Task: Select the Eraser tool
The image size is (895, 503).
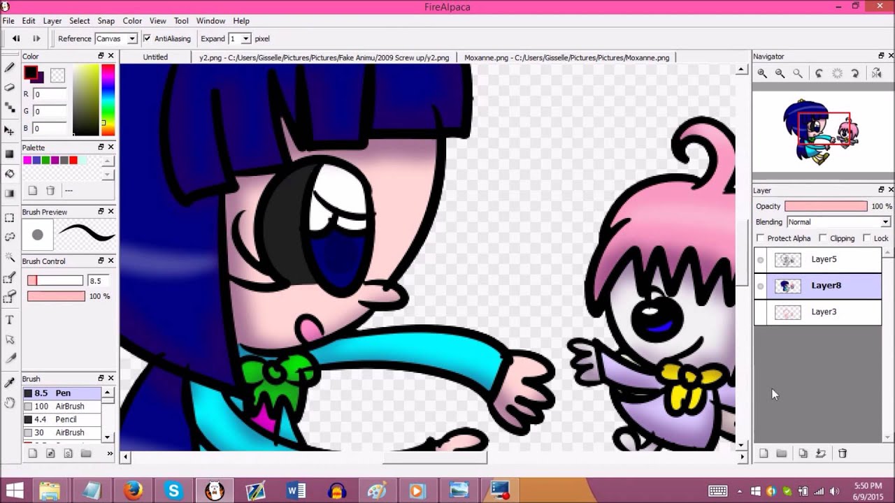Action: click(x=9, y=87)
